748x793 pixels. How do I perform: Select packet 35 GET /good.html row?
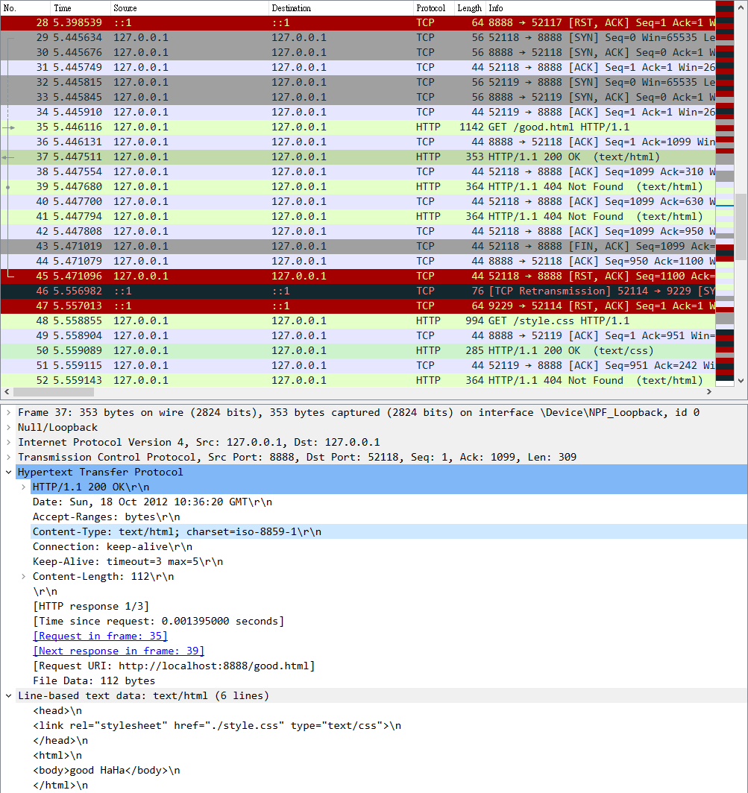pos(358,127)
